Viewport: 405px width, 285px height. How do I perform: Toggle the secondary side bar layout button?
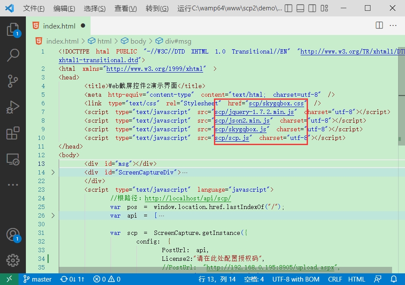(312, 8)
